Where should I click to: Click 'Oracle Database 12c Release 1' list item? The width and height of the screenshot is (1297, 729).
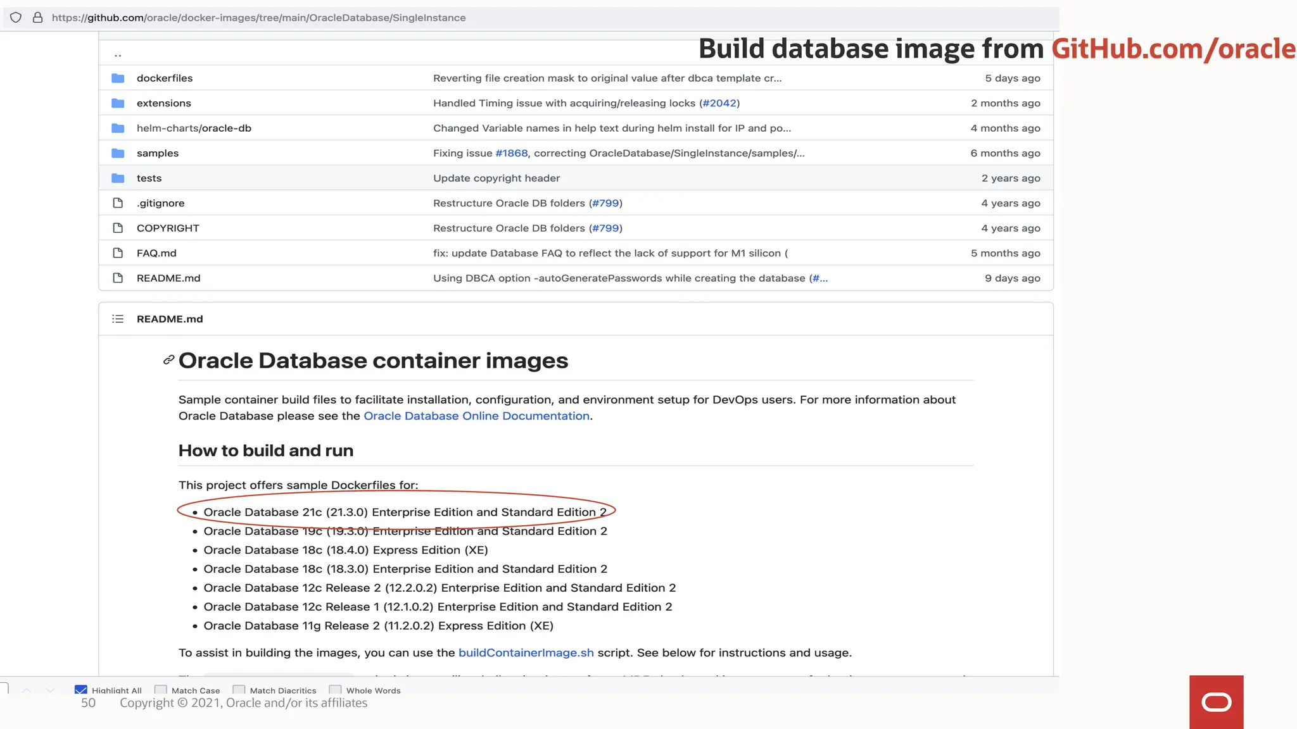click(438, 607)
